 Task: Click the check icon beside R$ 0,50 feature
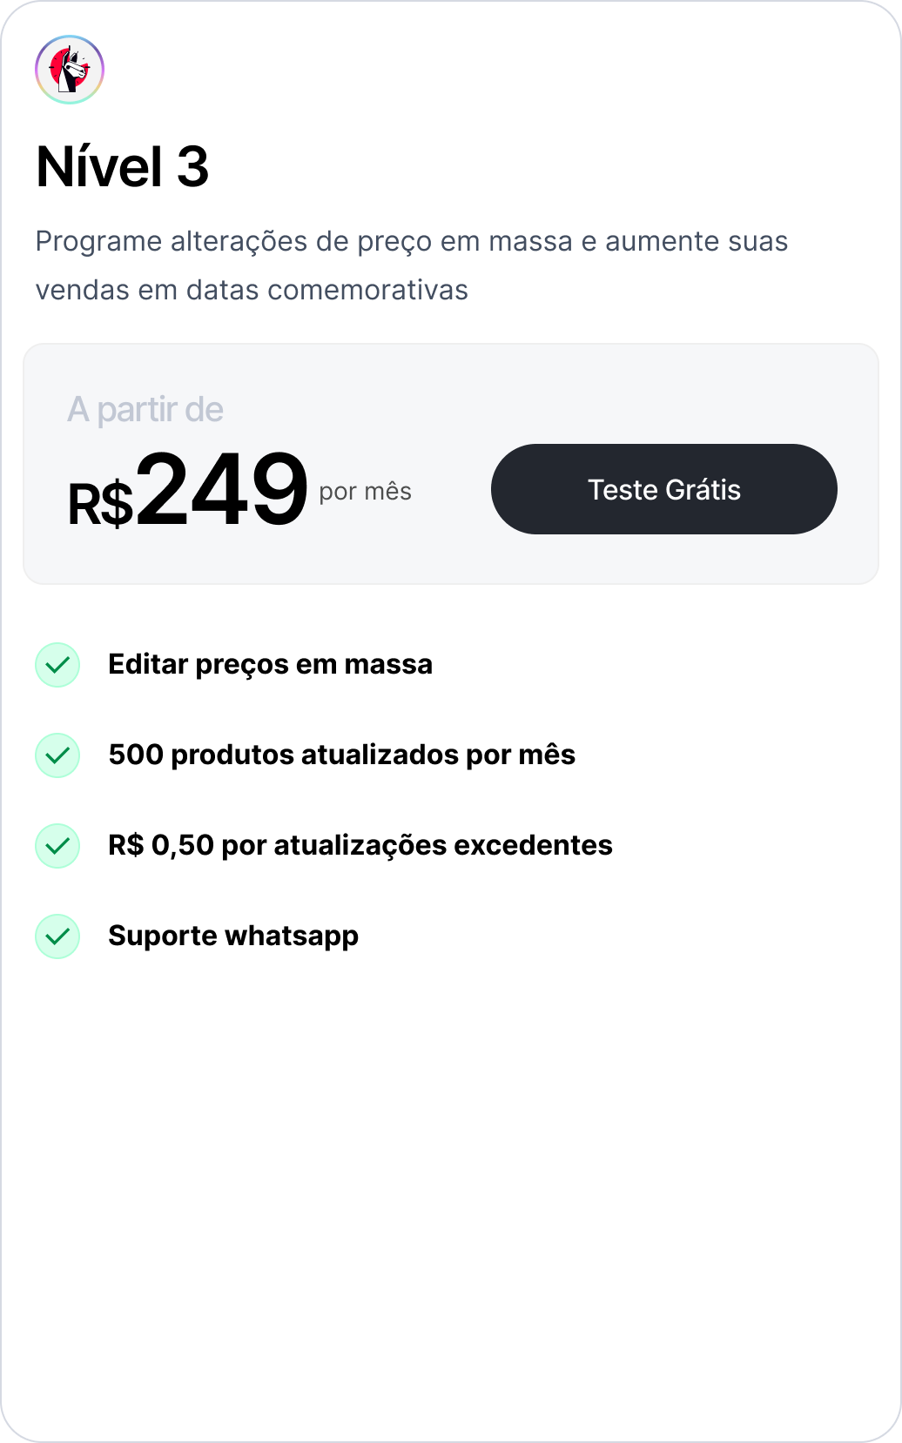[x=57, y=846]
